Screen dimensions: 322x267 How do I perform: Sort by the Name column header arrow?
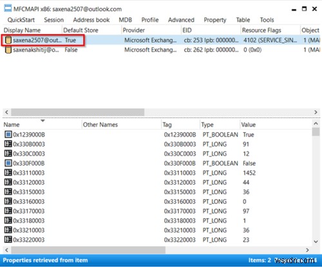tap(43, 121)
